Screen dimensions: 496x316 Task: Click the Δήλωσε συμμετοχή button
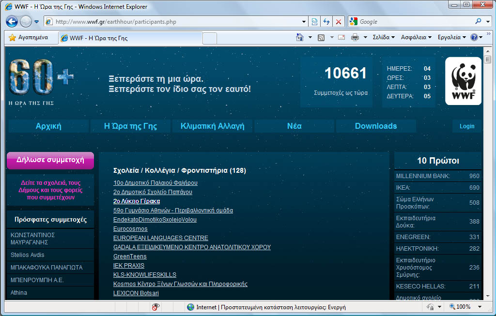50,160
